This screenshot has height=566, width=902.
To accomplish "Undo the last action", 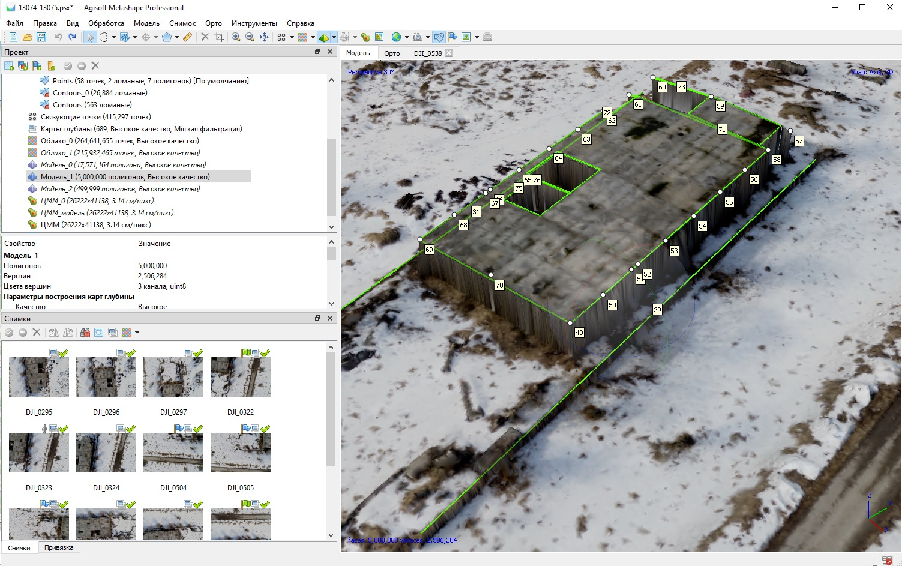I will tap(59, 37).
